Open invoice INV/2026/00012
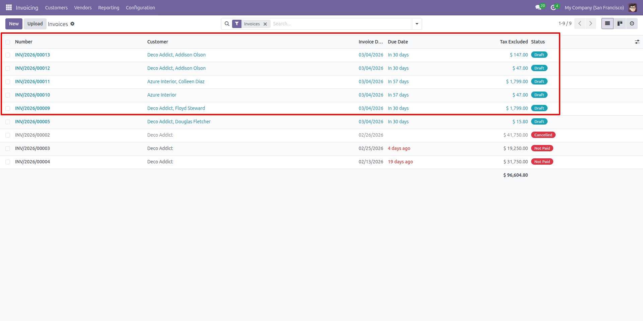The width and height of the screenshot is (643, 321). 32,68
